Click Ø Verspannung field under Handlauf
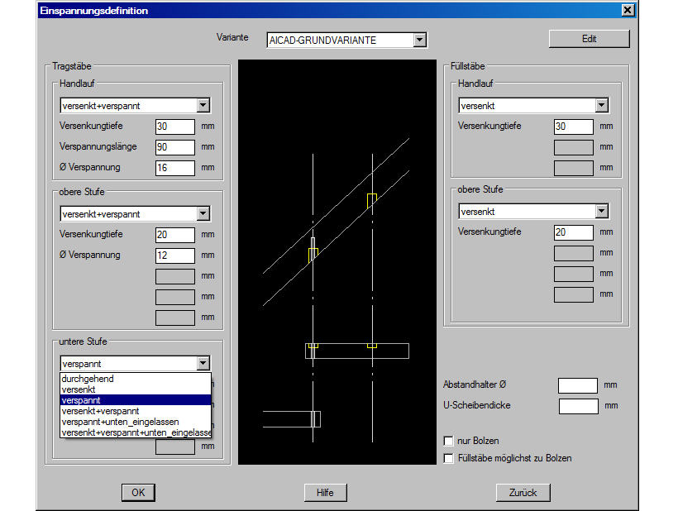 174,168
